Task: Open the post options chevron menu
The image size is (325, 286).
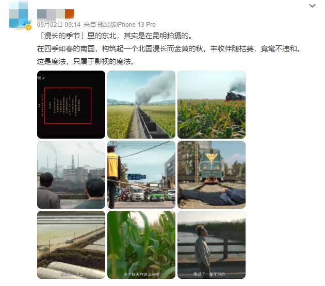Action: (312, 6)
